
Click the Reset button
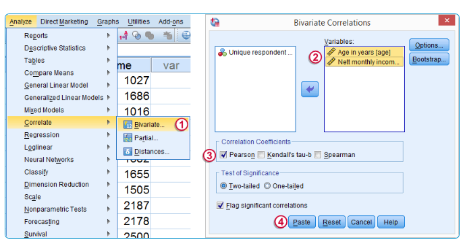click(331, 222)
